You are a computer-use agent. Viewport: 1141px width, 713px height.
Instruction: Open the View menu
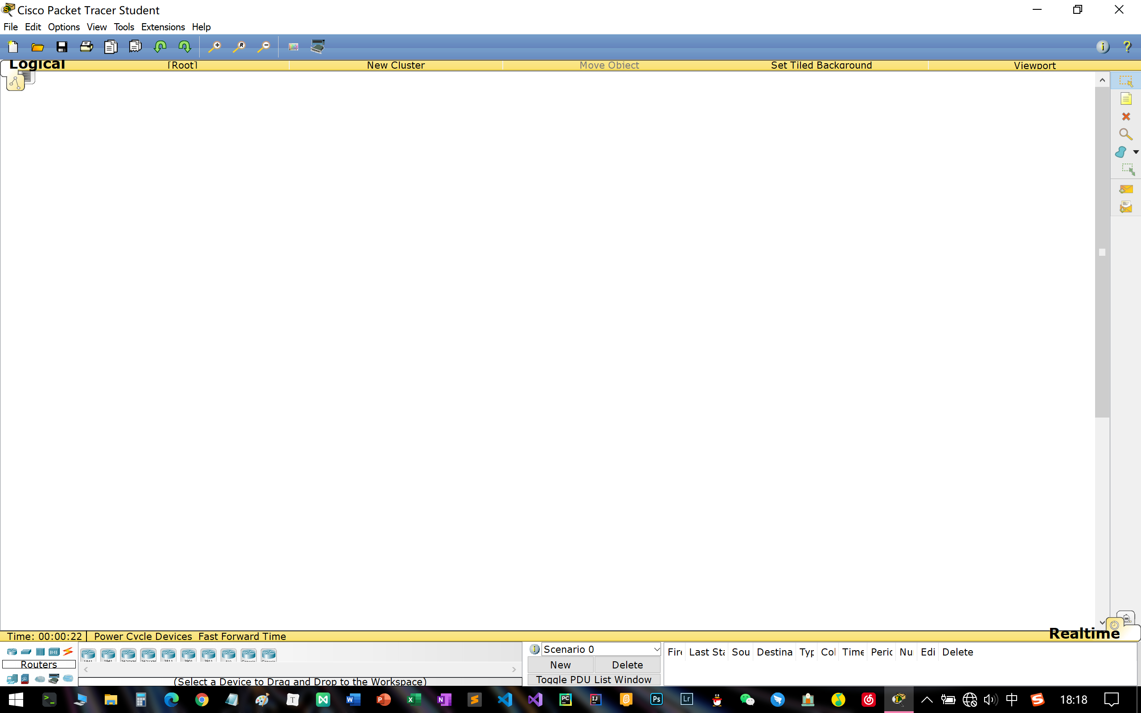pyautogui.click(x=97, y=27)
